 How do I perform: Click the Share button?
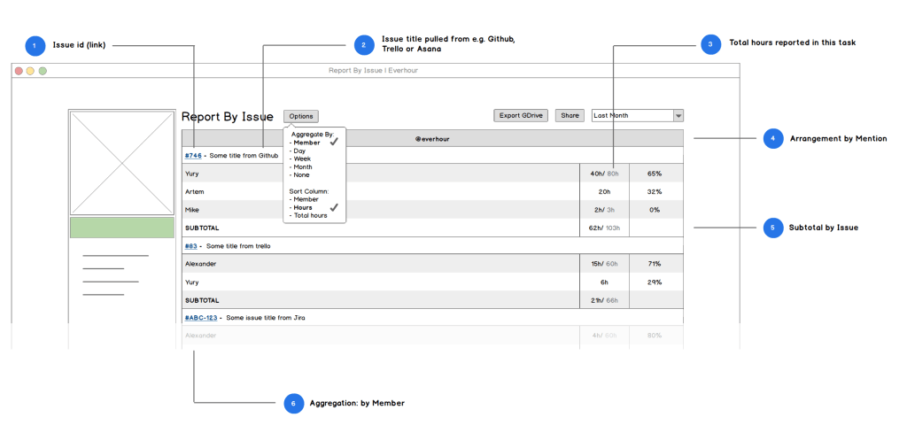coord(570,116)
